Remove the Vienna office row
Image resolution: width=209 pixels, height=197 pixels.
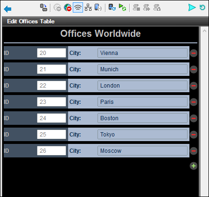[x=194, y=53]
